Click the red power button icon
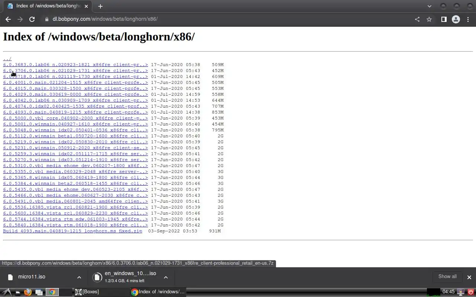The width and height of the screenshot is (476, 297). tap(470, 292)
